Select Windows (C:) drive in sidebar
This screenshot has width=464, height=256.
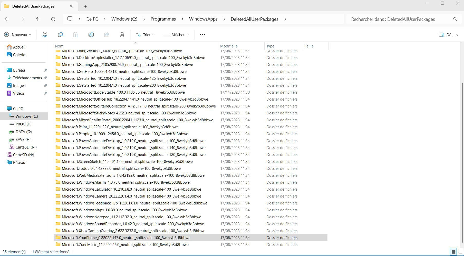coord(24,116)
